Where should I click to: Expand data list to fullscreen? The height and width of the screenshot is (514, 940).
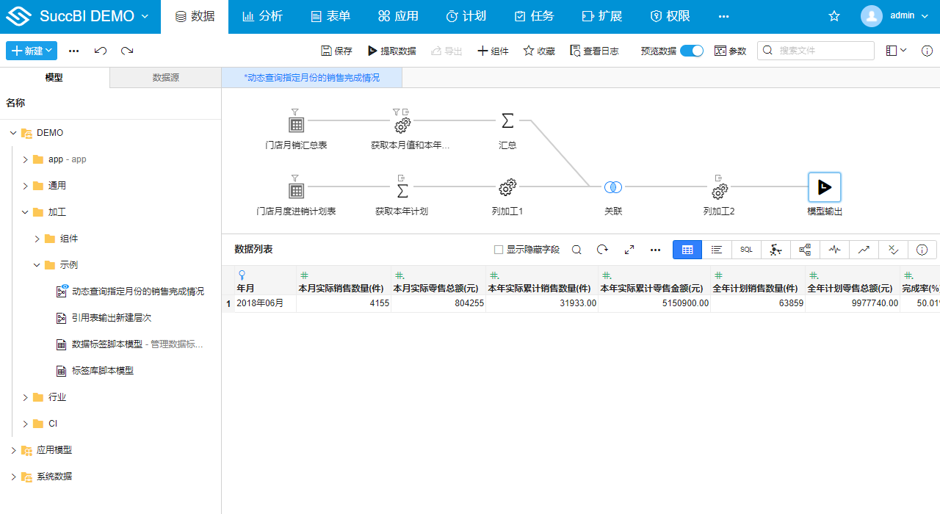[629, 250]
